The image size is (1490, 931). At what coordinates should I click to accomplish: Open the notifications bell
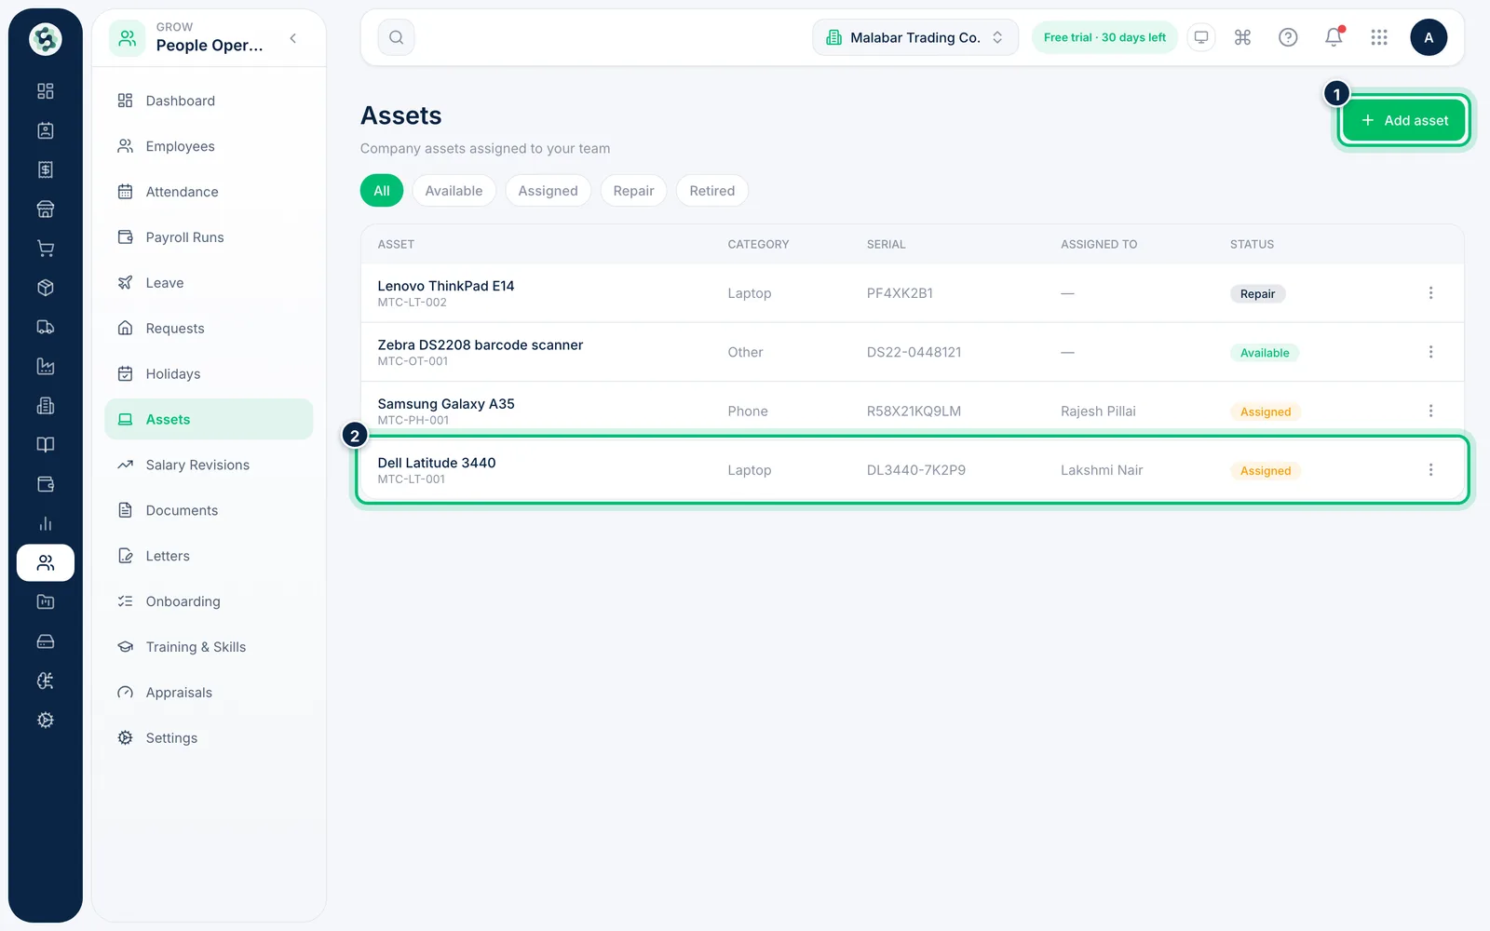[x=1334, y=37]
